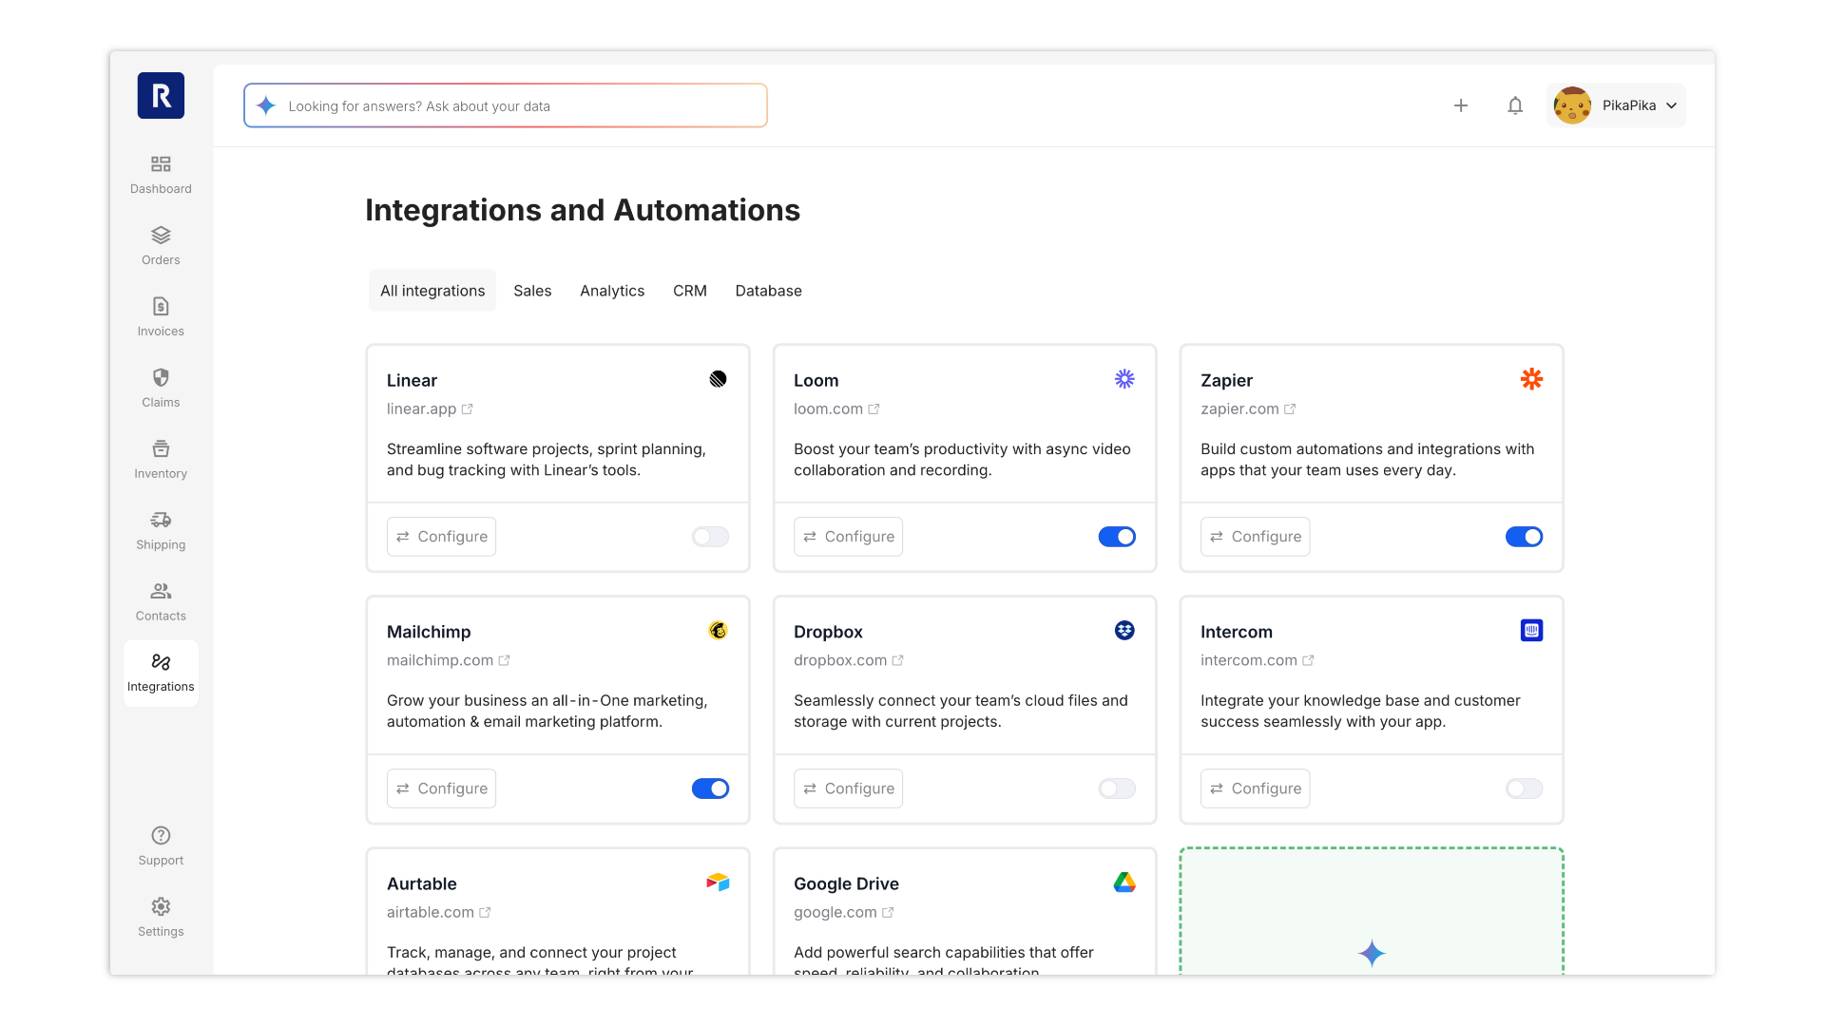Open the Dashboard sidebar item
This screenshot has height=1026, width=1825.
pos(161,175)
